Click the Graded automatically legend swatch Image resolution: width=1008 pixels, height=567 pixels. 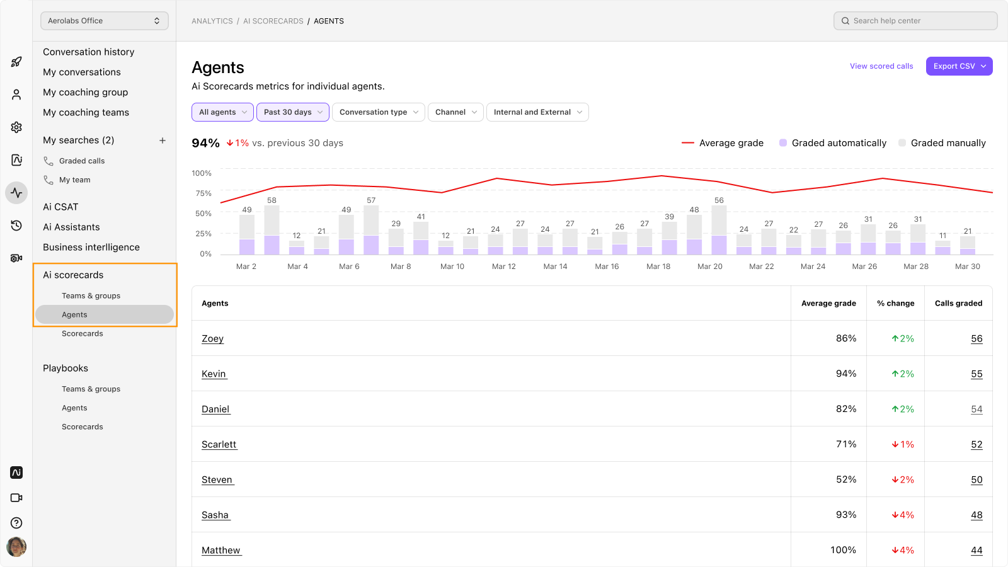pyautogui.click(x=783, y=143)
